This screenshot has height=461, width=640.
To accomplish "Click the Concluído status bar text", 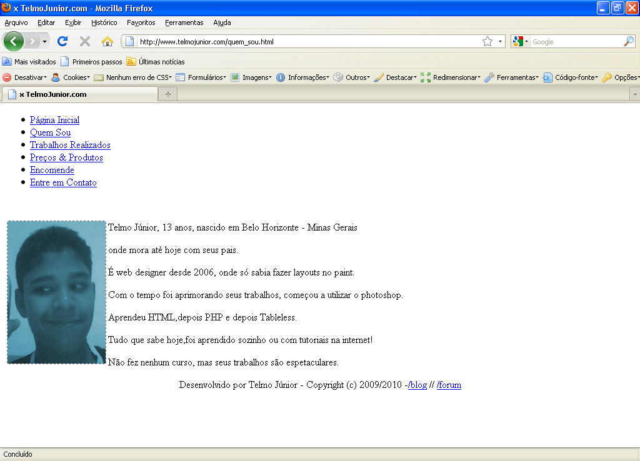I will [17, 454].
